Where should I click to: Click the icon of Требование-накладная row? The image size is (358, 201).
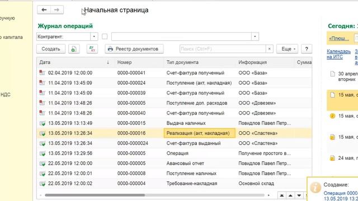point(43,184)
